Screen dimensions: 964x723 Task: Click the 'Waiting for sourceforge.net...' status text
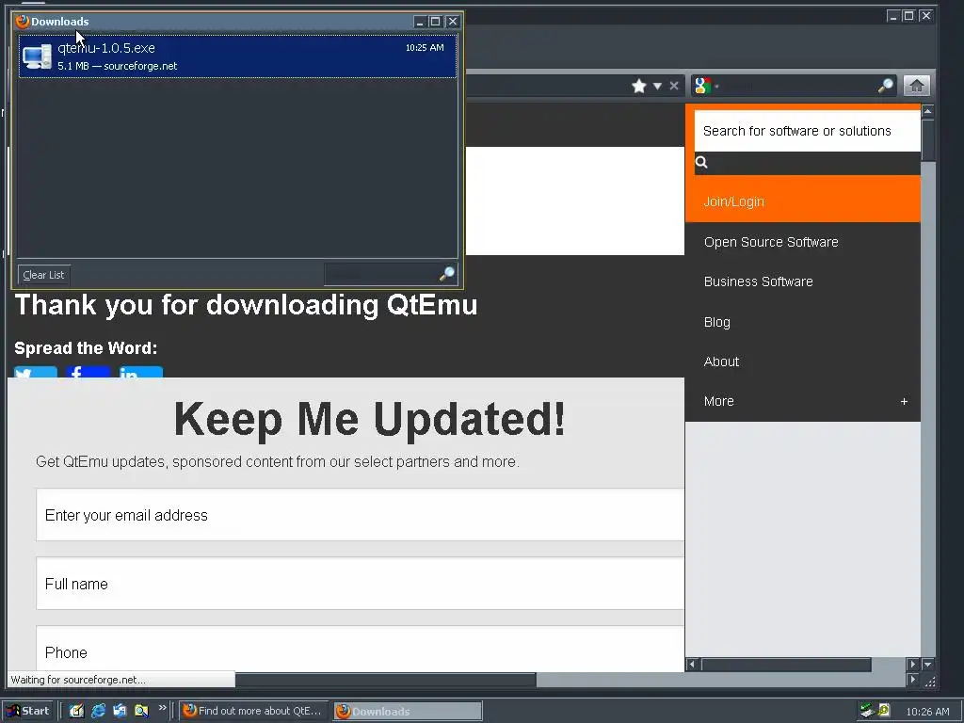click(78, 680)
